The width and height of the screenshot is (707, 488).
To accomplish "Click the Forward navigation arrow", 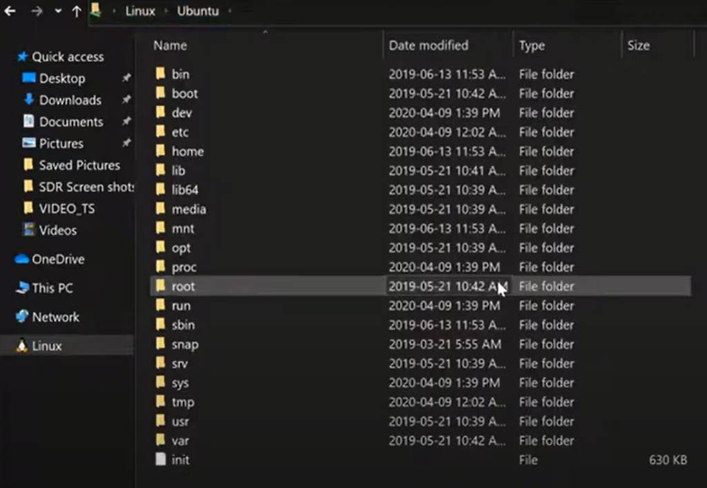I will (37, 11).
